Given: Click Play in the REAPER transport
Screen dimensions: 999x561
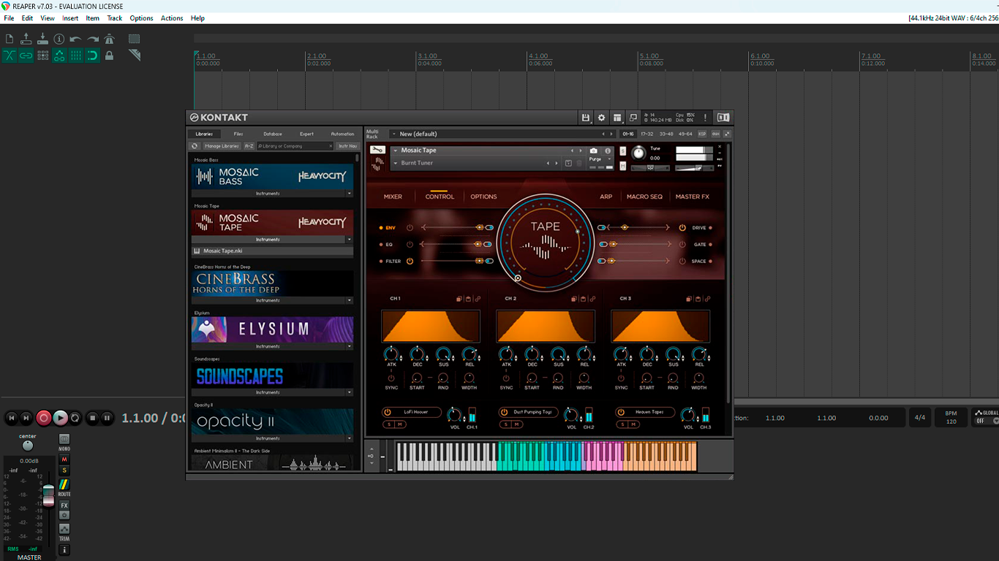Looking at the screenshot, I should [60, 418].
